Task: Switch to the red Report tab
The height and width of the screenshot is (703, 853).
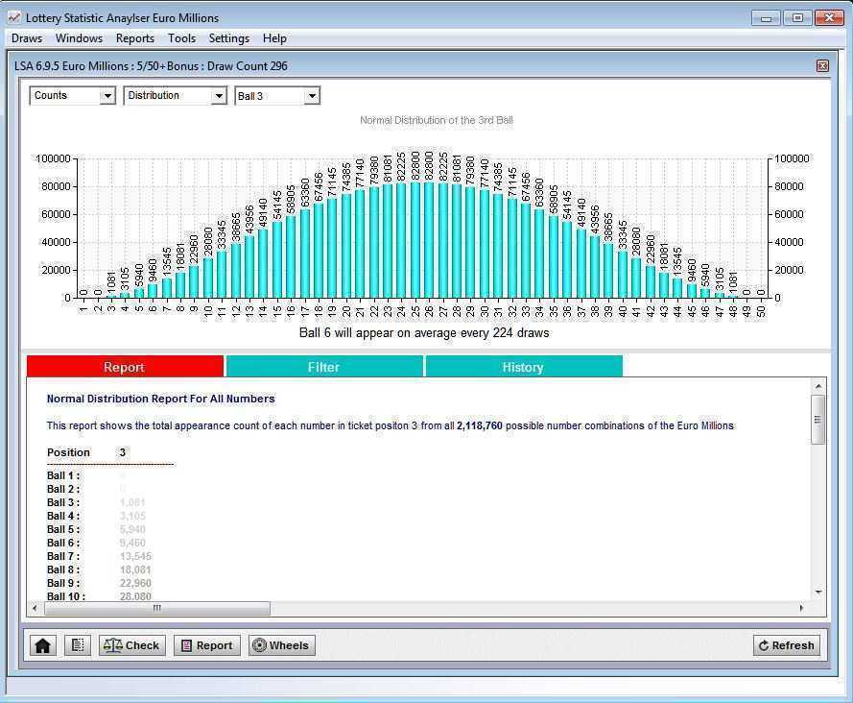Action: pyautogui.click(x=125, y=367)
